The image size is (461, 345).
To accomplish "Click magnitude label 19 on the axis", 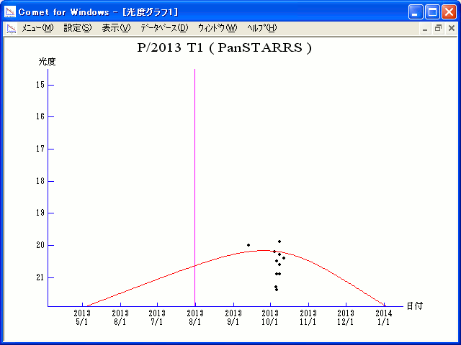I will coord(40,213).
